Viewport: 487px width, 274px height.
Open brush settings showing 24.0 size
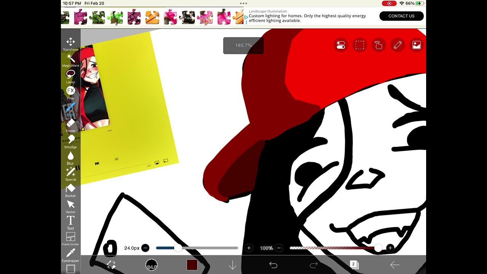point(151,265)
